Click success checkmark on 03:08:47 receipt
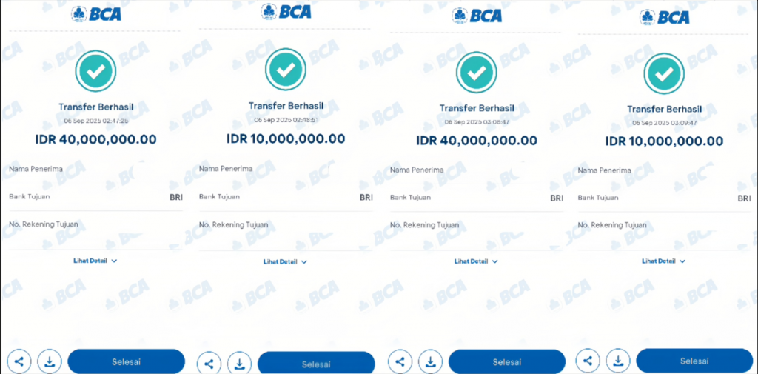758x374 pixels. [x=476, y=72]
